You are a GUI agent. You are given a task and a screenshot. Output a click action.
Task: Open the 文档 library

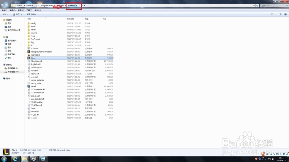tap(8, 51)
